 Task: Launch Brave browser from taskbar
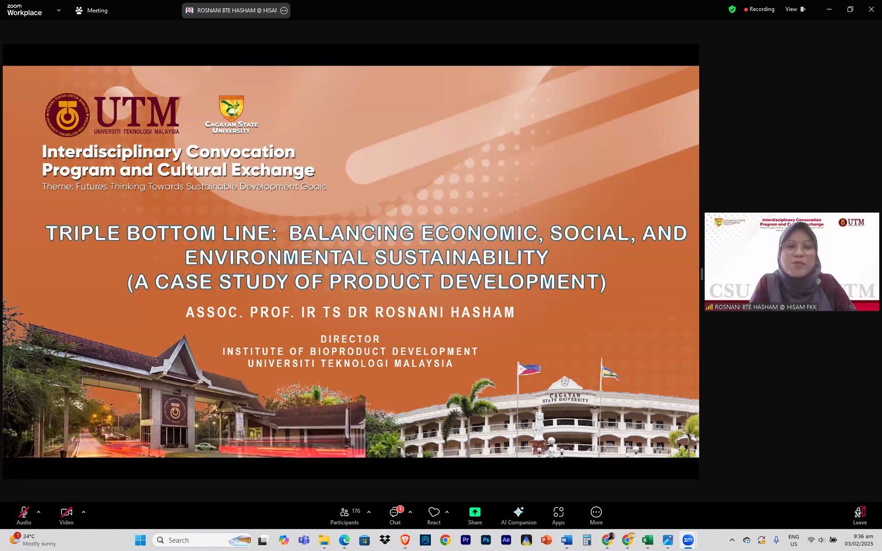tap(405, 540)
